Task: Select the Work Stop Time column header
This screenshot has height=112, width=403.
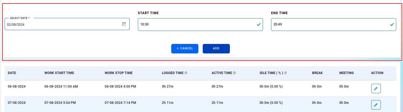Action: (x=119, y=73)
